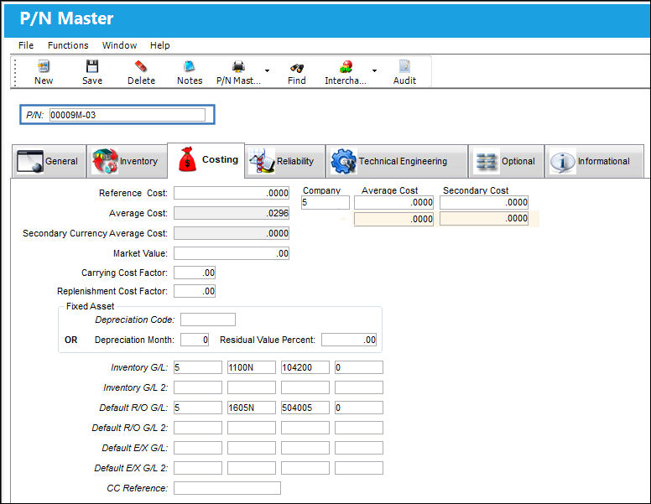Click the Secondary Currency Average Cost field
The height and width of the screenshot is (504, 651).
coord(232,233)
